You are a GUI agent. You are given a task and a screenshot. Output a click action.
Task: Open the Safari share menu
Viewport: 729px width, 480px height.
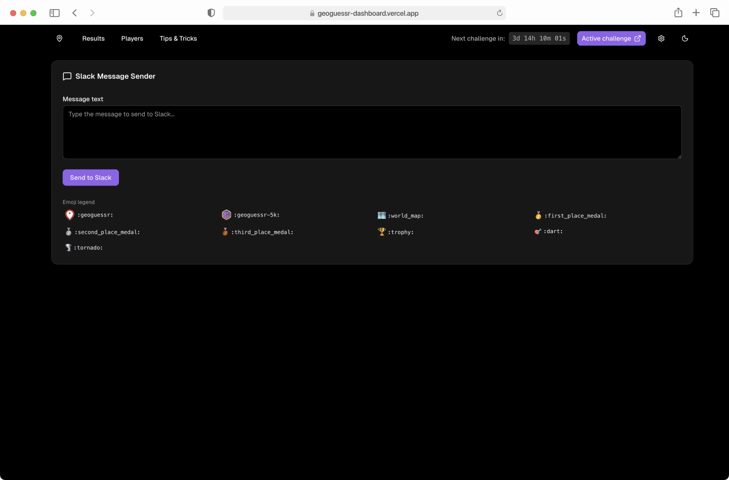coord(678,13)
